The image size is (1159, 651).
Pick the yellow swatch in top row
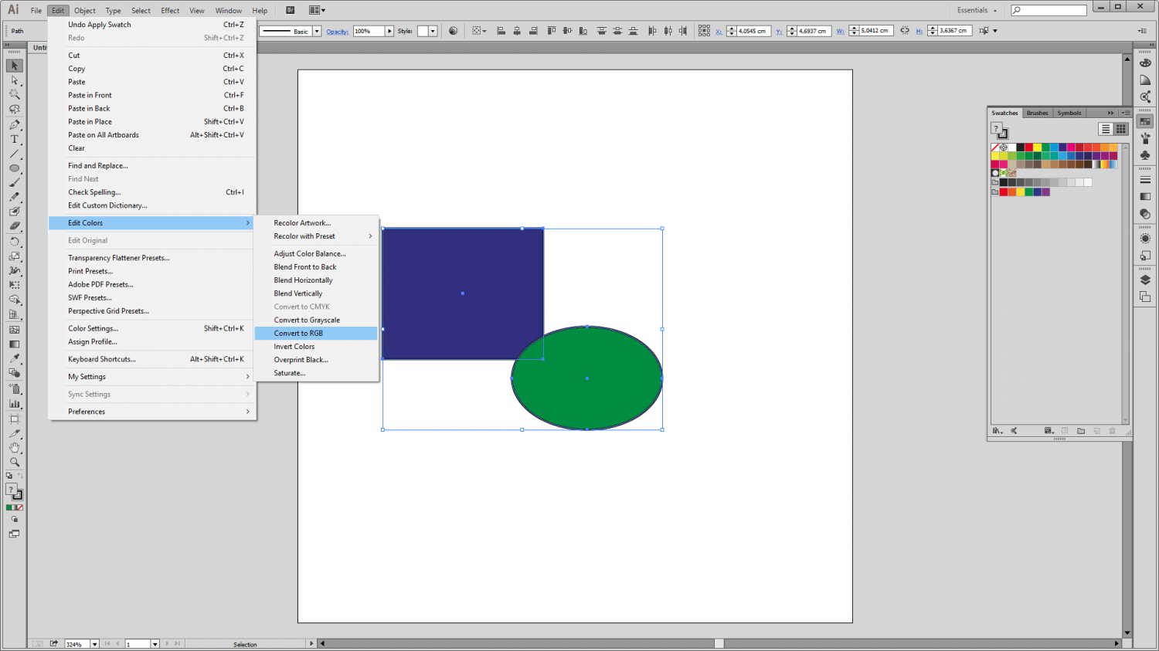point(1037,147)
